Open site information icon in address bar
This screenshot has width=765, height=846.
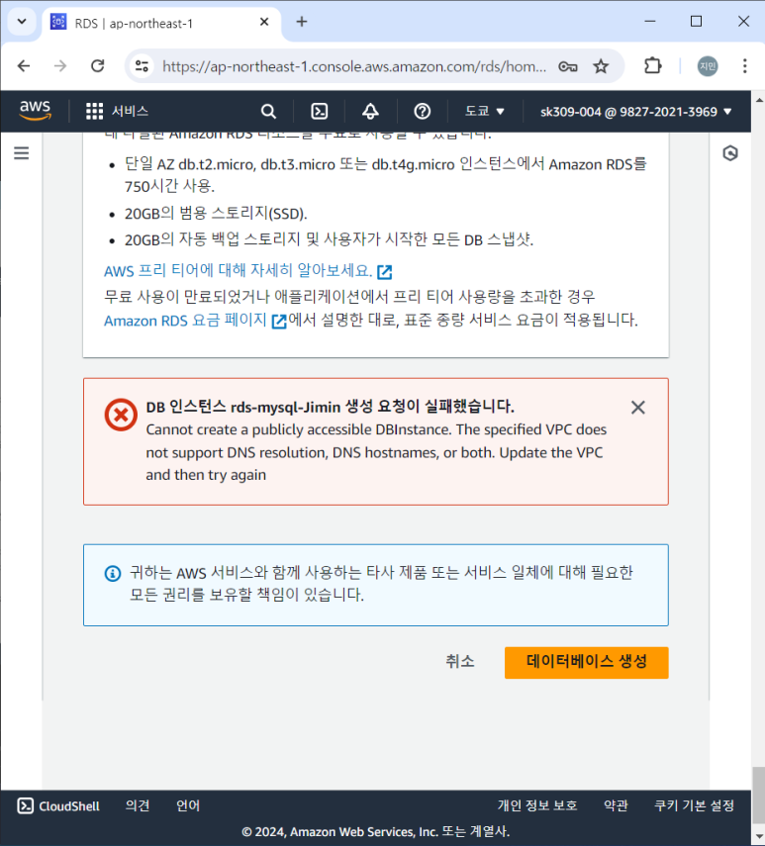click(143, 66)
